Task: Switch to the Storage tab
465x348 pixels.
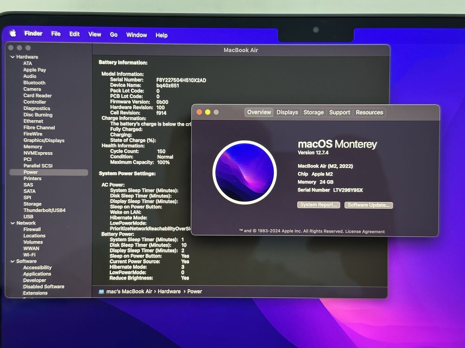Action: (x=313, y=112)
